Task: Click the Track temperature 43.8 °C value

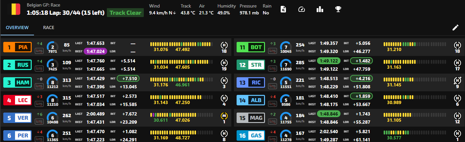Action: (x=188, y=13)
